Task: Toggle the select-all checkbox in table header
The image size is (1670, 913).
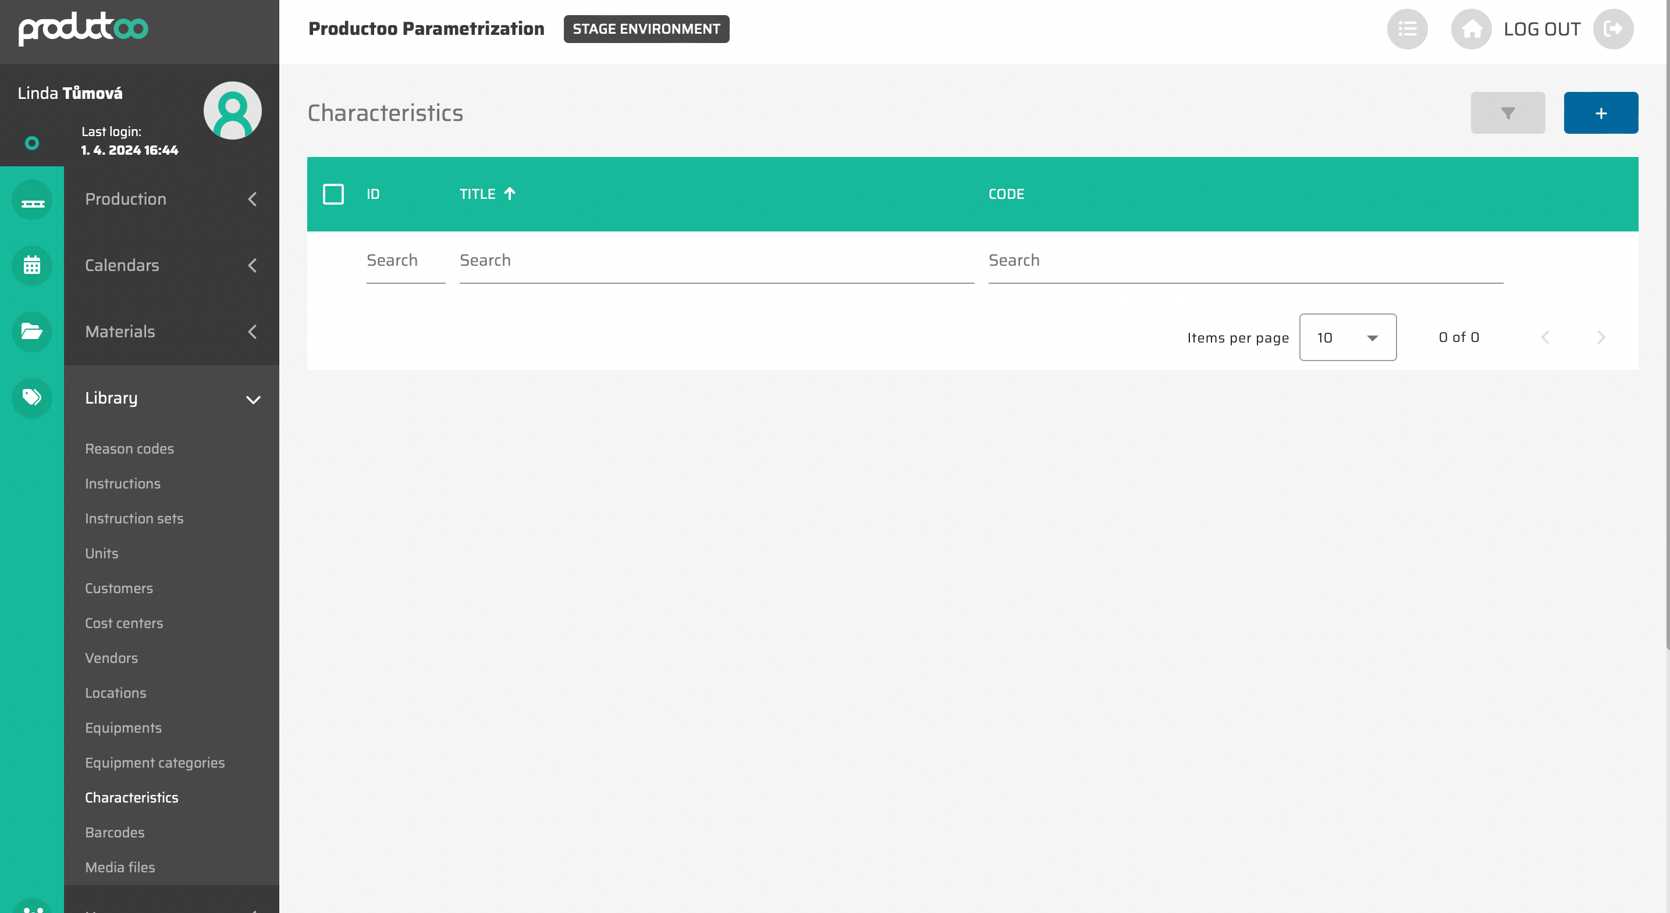Action: coord(333,194)
